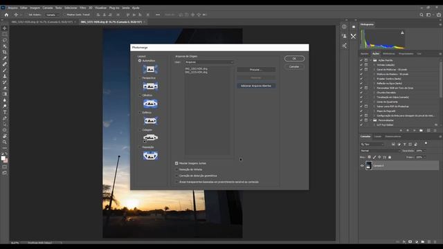Click the Procurar... button
The height and width of the screenshot is (249, 443).
pos(256,69)
